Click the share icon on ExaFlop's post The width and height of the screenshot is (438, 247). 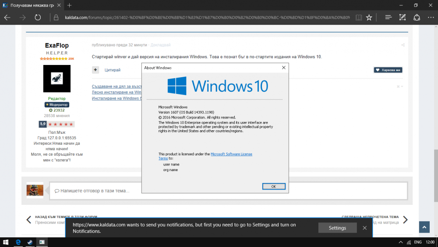pyautogui.click(x=403, y=45)
